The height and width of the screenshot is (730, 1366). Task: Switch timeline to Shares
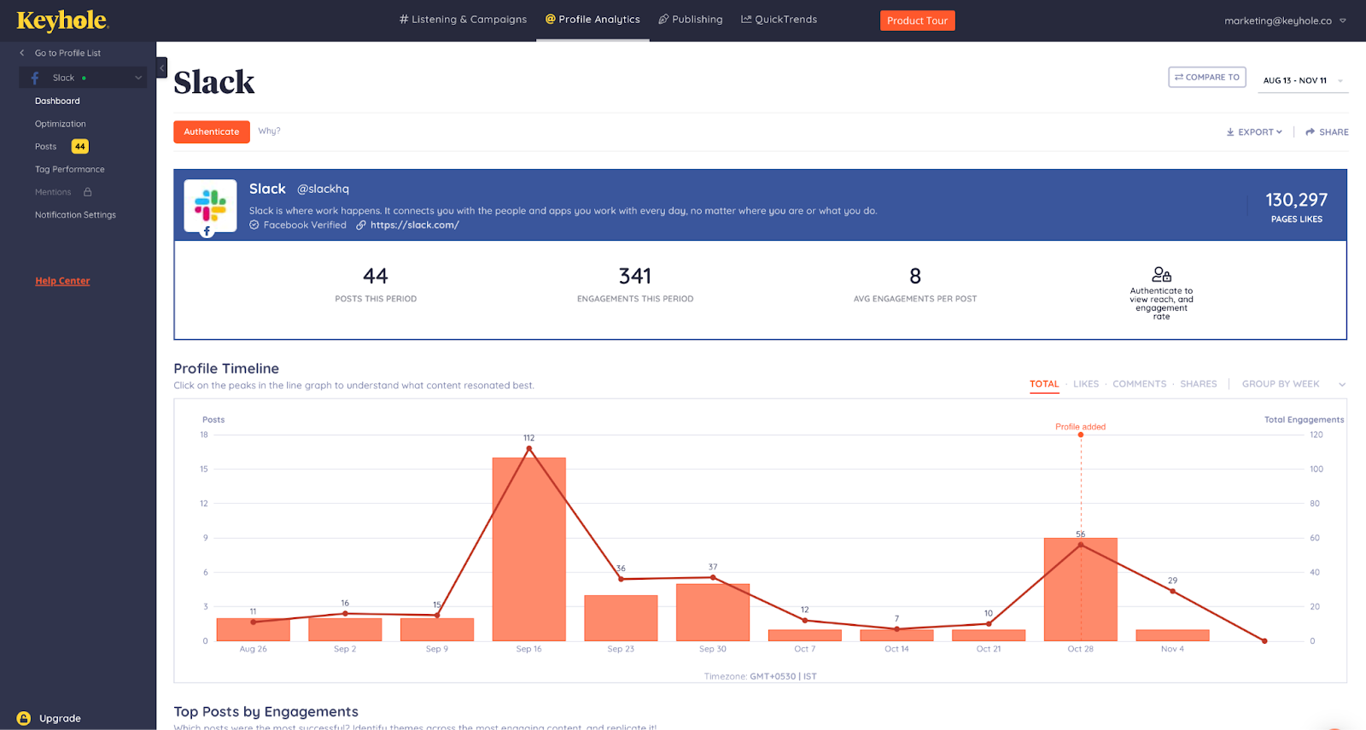pyautogui.click(x=1199, y=384)
